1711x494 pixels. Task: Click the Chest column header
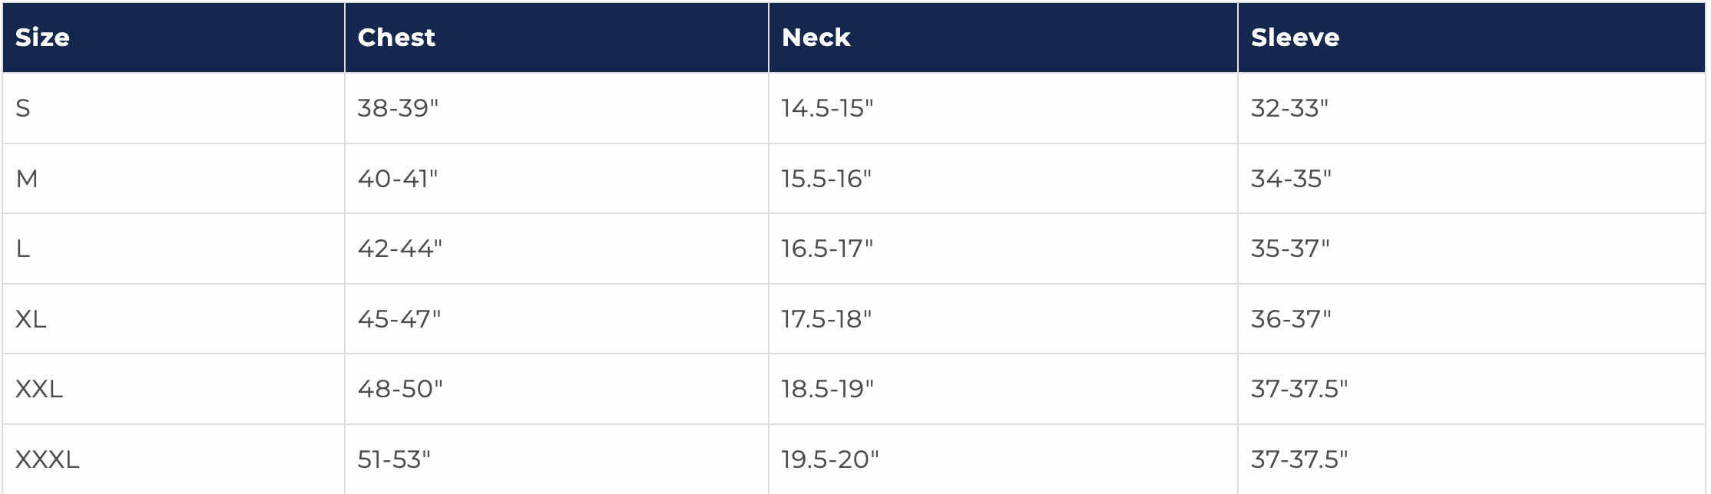click(396, 38)
